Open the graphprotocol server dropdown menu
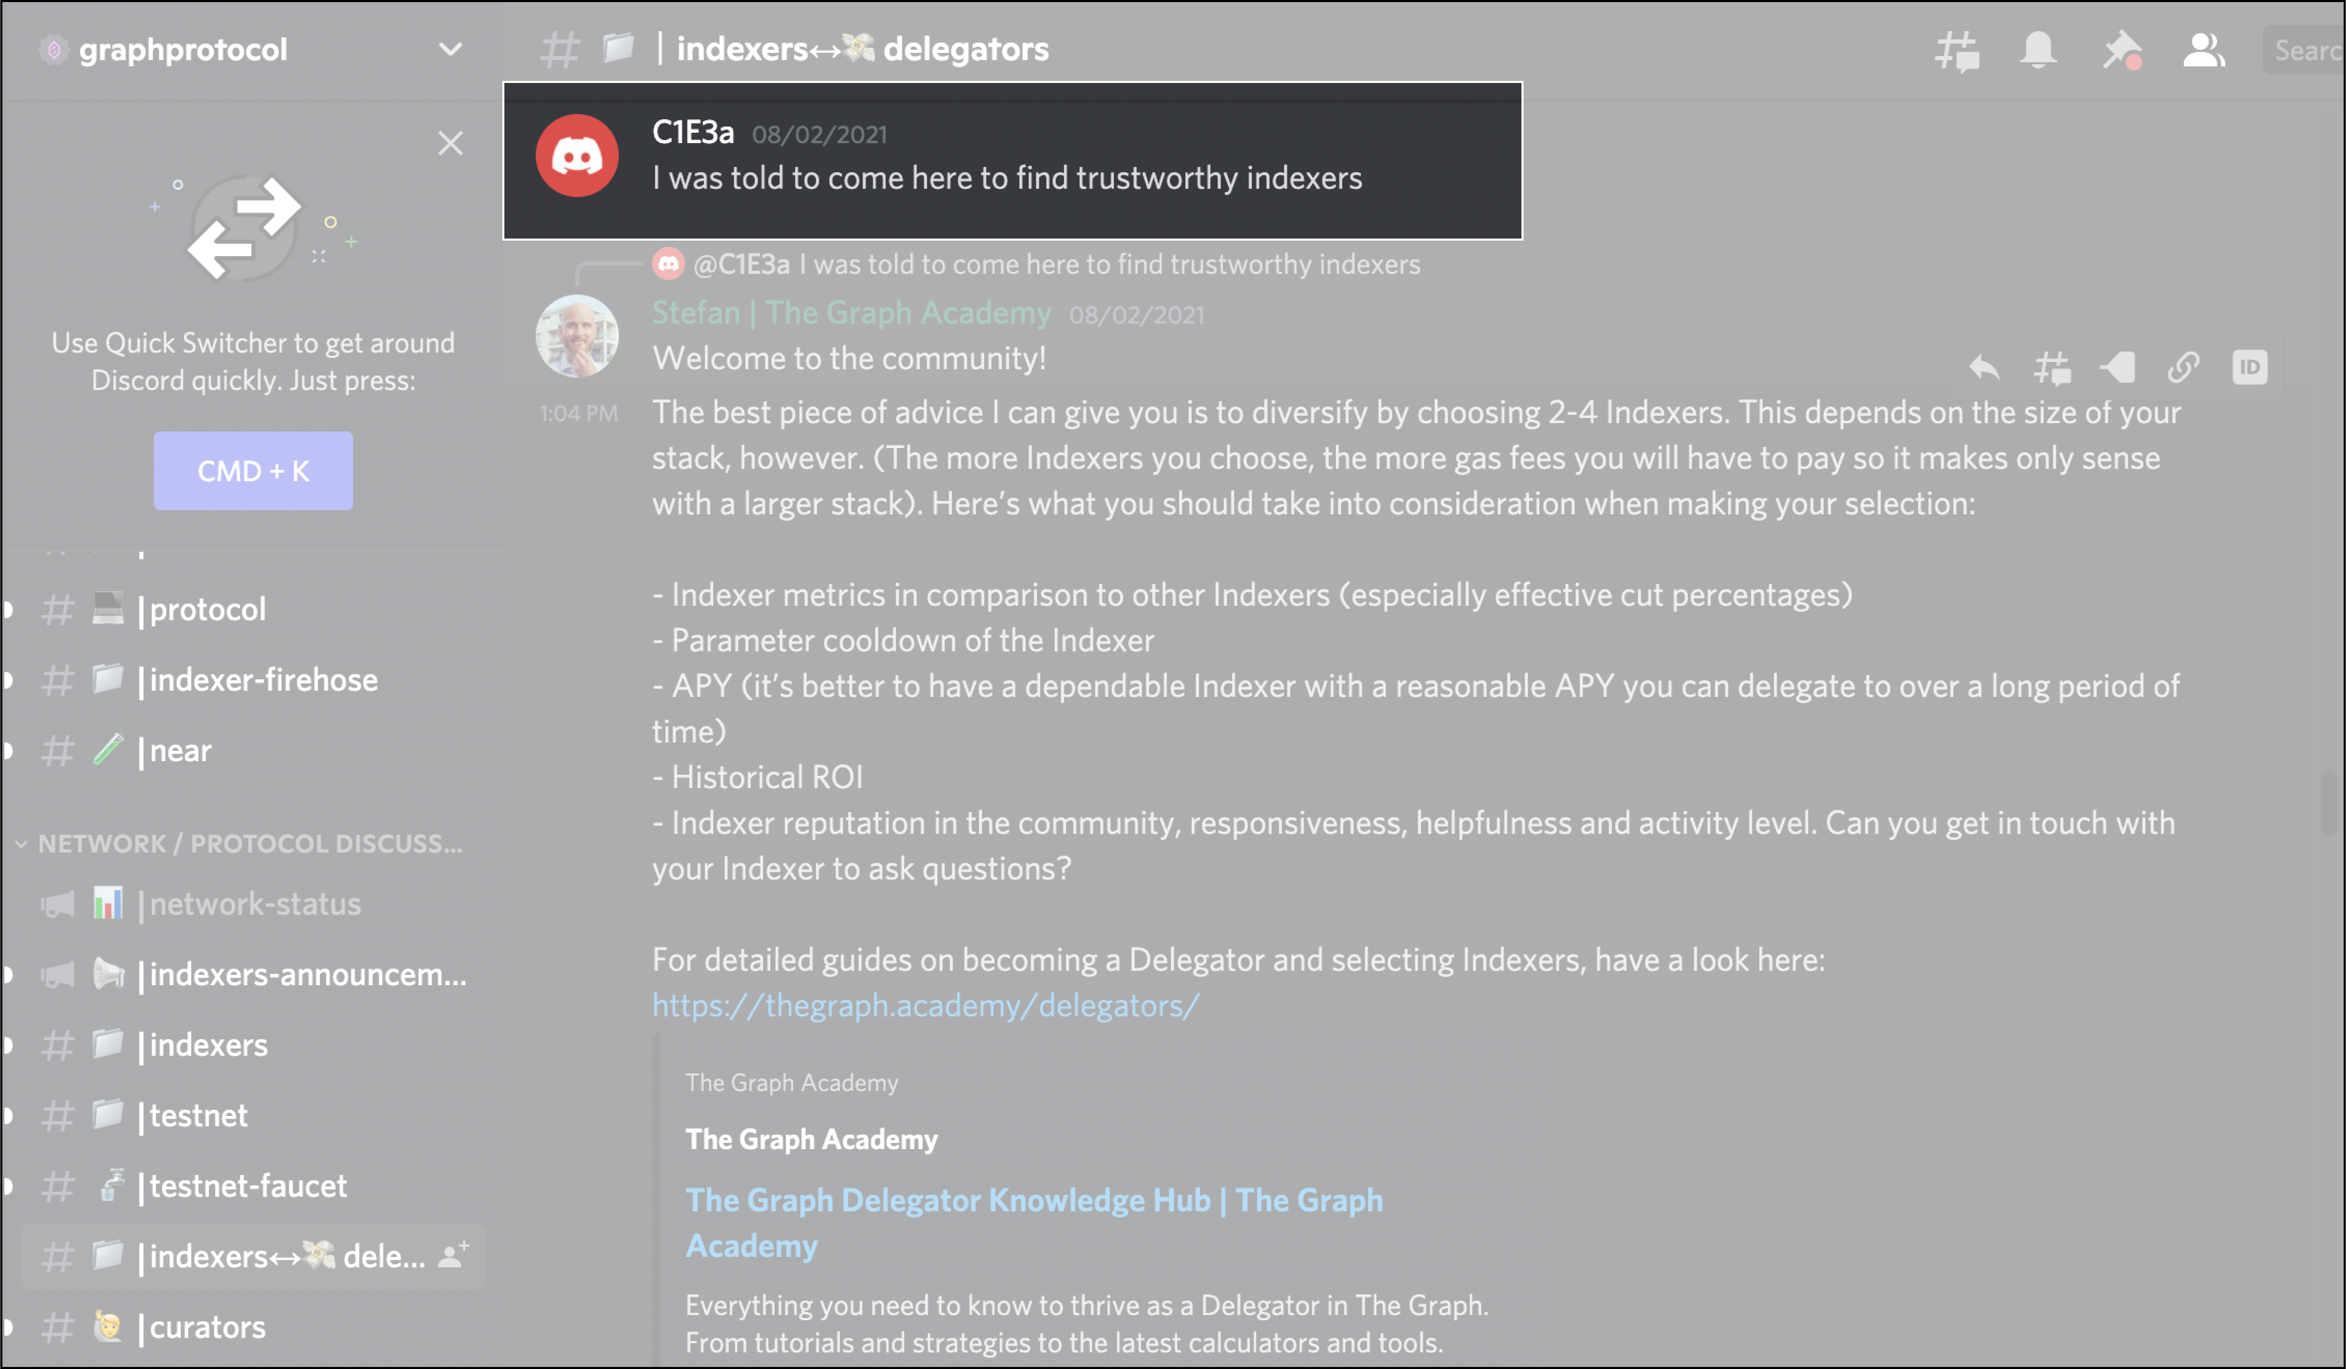This screenshot has height=1369, width=2346. coord(450,49)
